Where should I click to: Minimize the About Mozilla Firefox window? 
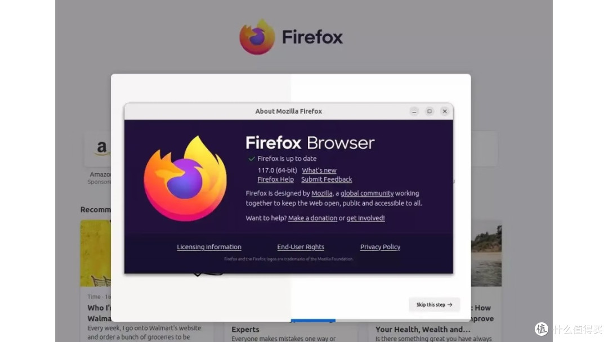[x=414, y=111]
